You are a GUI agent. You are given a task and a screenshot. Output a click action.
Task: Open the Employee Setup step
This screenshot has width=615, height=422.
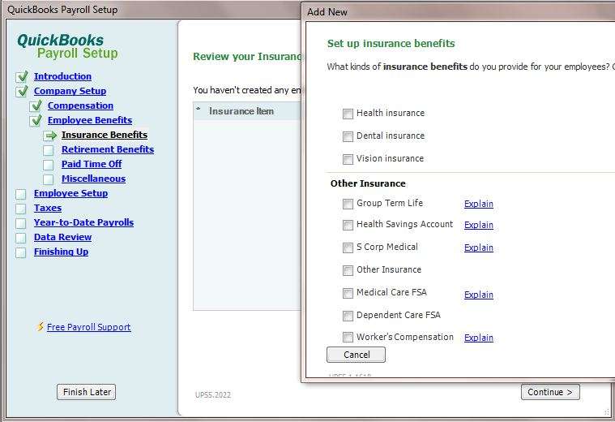[x=70, y=193]
